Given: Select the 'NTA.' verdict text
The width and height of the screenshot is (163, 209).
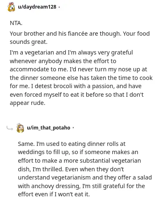Looking at the screenshot, I should (x=16, y=23).
